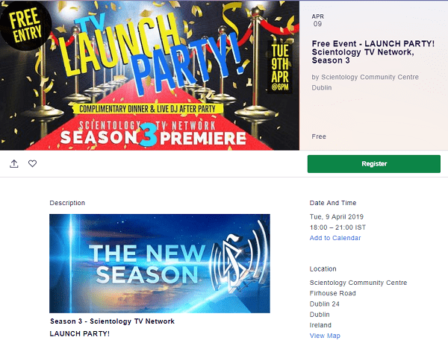Click the Firhouse Road address line
The width and height of the screenshot is (448, 349).
pos(332,293)
